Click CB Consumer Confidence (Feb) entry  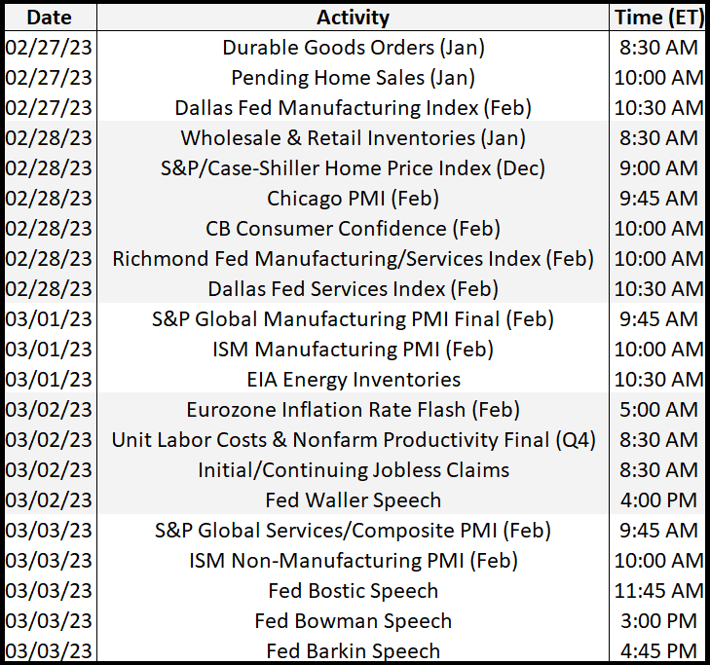pos(354,229)
